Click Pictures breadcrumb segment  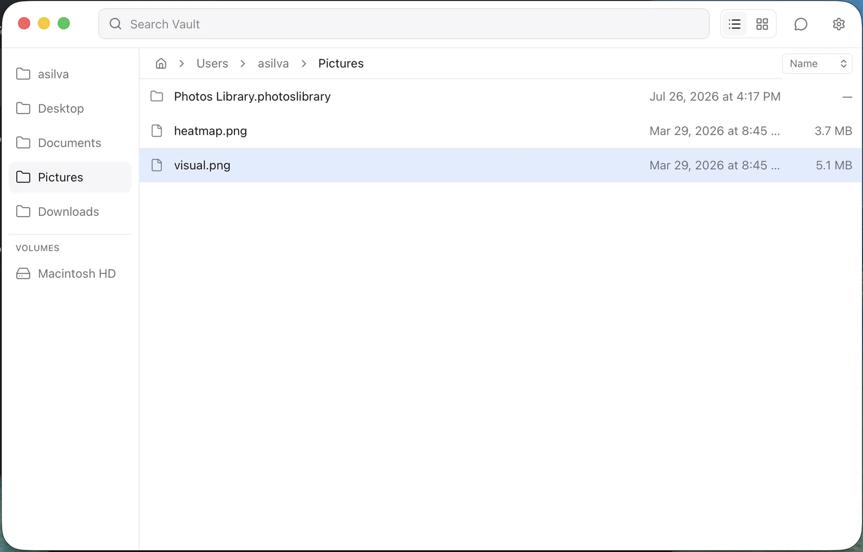(341, 64)
